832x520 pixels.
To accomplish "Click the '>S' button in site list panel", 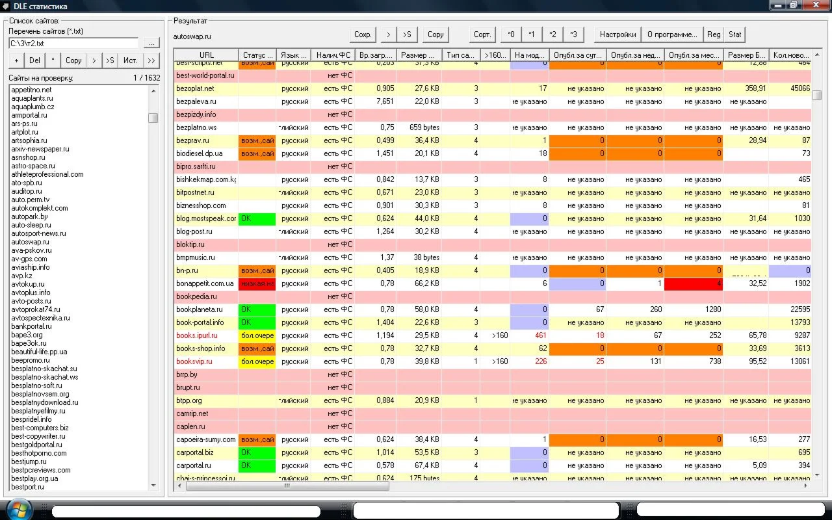I will coord(110,60).
